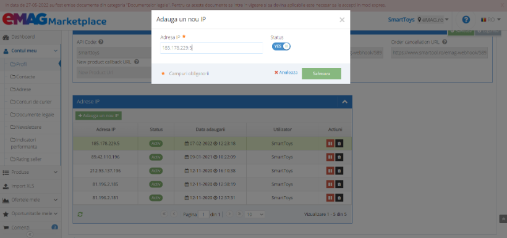The image size is (507, 238).
Task: Open rows-per-page dropdown showing 10
Action: coord(255,214)
